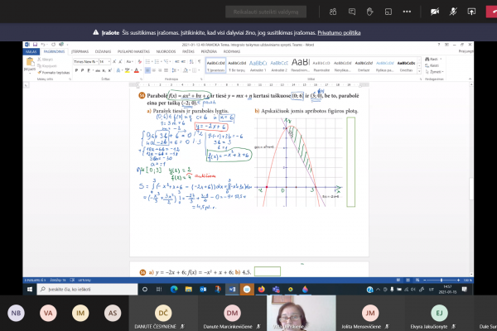Open Microsoft Edge from the taskbar
This screenshot has height=331, width=497.
[x=174, y=289]
